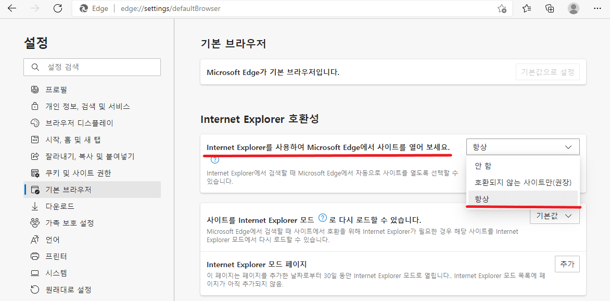This screenshot has height=301, width=610.
Task: Click the Internet Explorer 모드 페이지 heading
Action: click(x=258, y=265)
